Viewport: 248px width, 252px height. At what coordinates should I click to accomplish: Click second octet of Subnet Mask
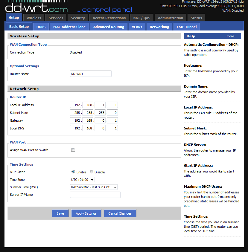pyautogui.click(x=88, y=113)
